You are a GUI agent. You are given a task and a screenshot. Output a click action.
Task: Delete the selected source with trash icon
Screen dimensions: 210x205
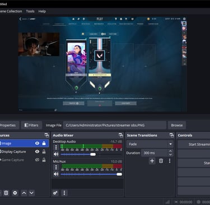(x=6, y=193)
